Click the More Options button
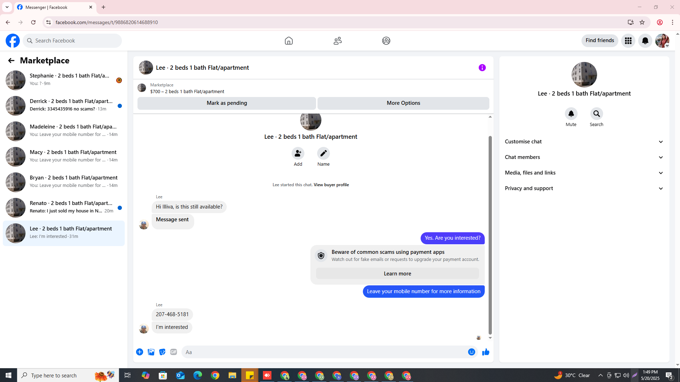 coord(403,103)
